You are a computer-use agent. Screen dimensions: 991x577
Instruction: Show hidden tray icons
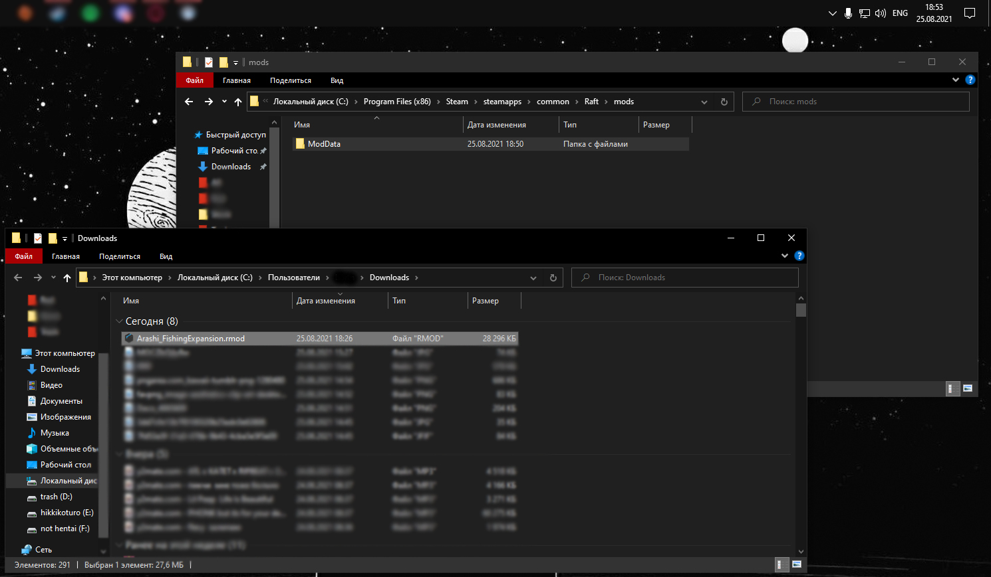[x=832, y=13]
